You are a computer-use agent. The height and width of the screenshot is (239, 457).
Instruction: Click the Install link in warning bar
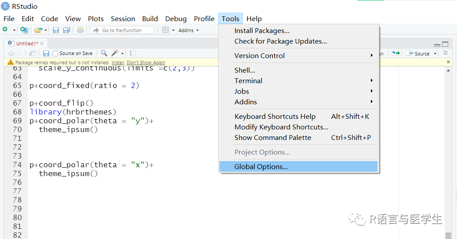point(117,63)
